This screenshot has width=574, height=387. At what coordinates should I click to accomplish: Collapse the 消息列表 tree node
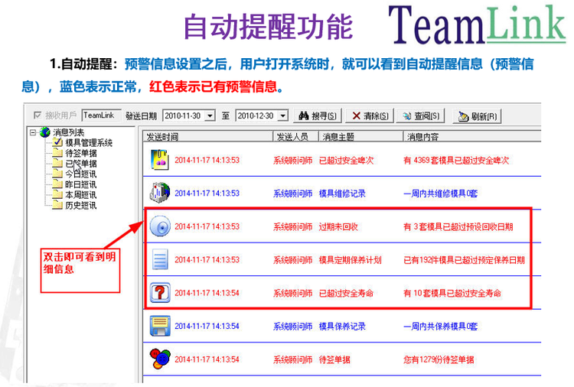33,132
